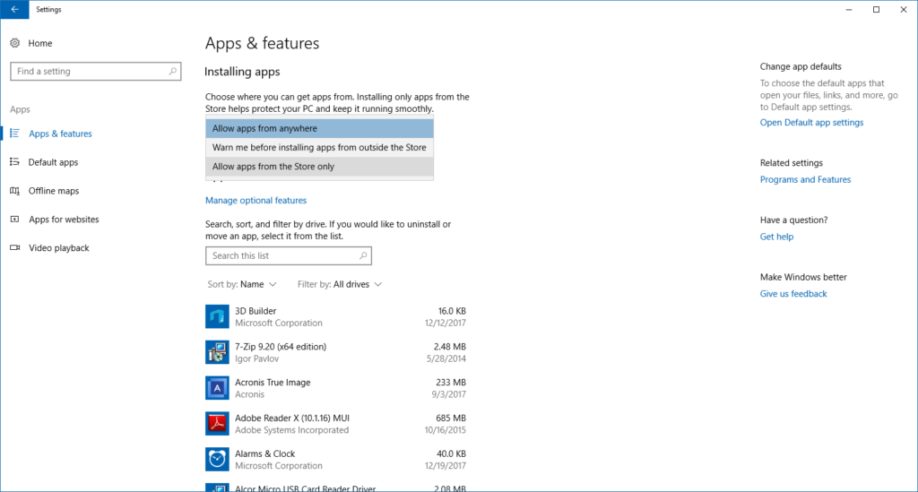Click the 7-Zip app icon
The width and height of the screenshot is (918, 492).
[x=217, y=352]
